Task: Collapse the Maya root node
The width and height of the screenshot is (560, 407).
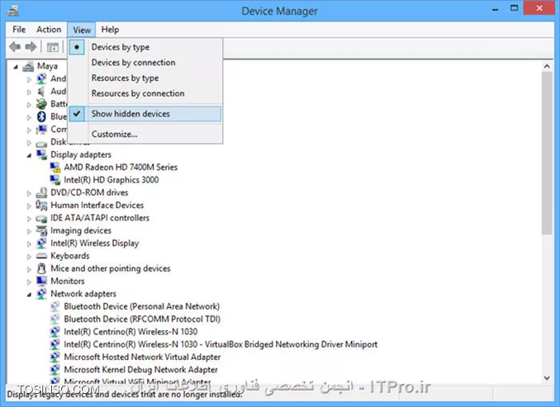Action: [16, 67]
